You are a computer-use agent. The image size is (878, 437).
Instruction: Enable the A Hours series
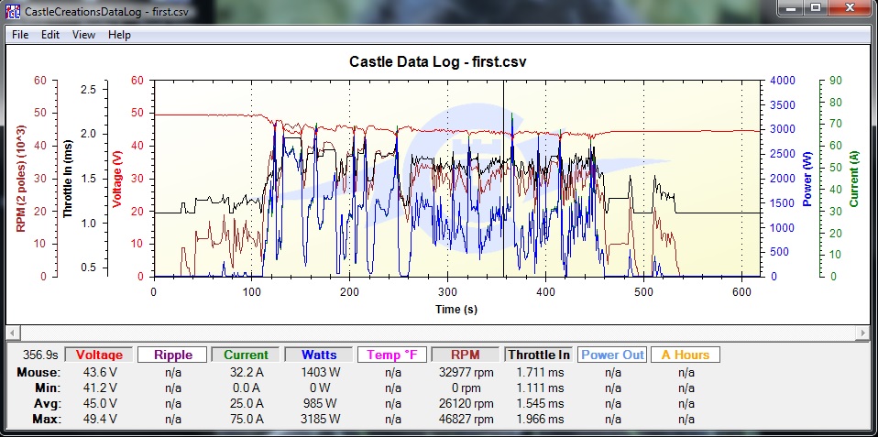pos(686,355)
